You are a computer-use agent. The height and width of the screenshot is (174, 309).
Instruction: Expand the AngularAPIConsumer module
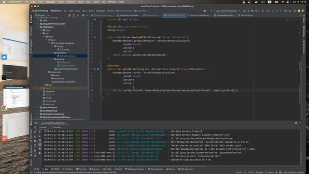tap(38, 24)
